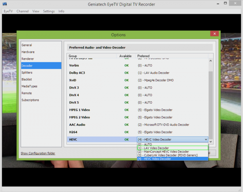Screen dimensions: 243x192
Task: Maximize the EyeTV main window
Action: 225,3
